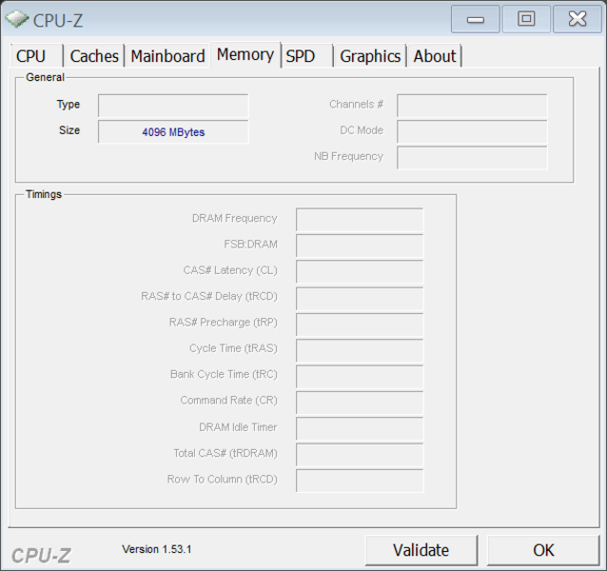Click the "CPU-Z" window title text
The width and height of the screenshot is (607, 571).
[58, 20]
